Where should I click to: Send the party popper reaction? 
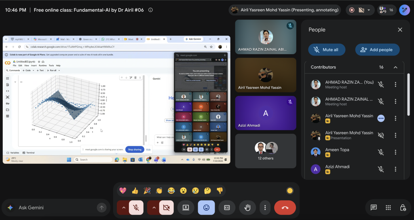point(147,190)
